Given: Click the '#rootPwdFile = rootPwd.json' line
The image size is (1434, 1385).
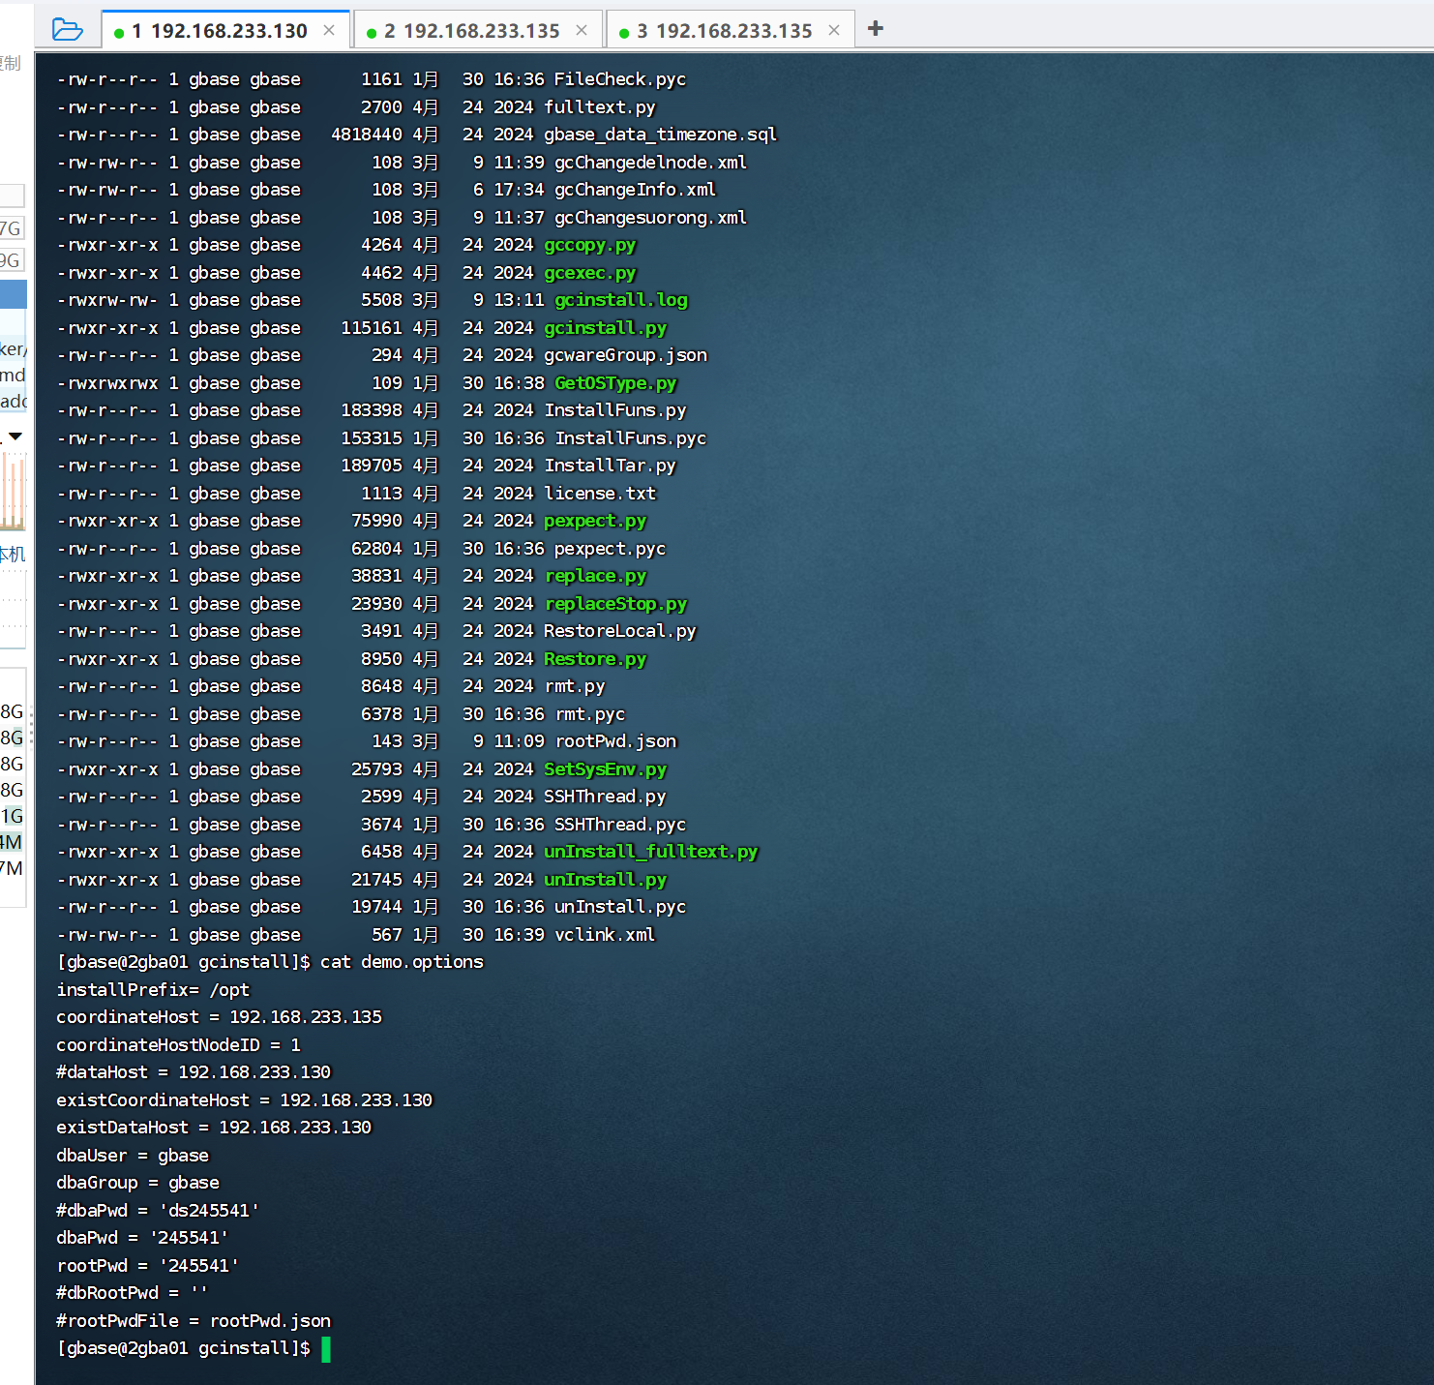Looking at the screenshot, I should [x=194, y=1321].
